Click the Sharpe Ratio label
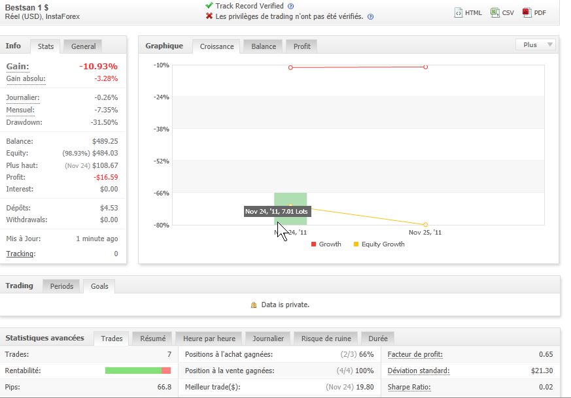Screen dimensions: 571x398 pyautogui.click(x=409, y=387)
